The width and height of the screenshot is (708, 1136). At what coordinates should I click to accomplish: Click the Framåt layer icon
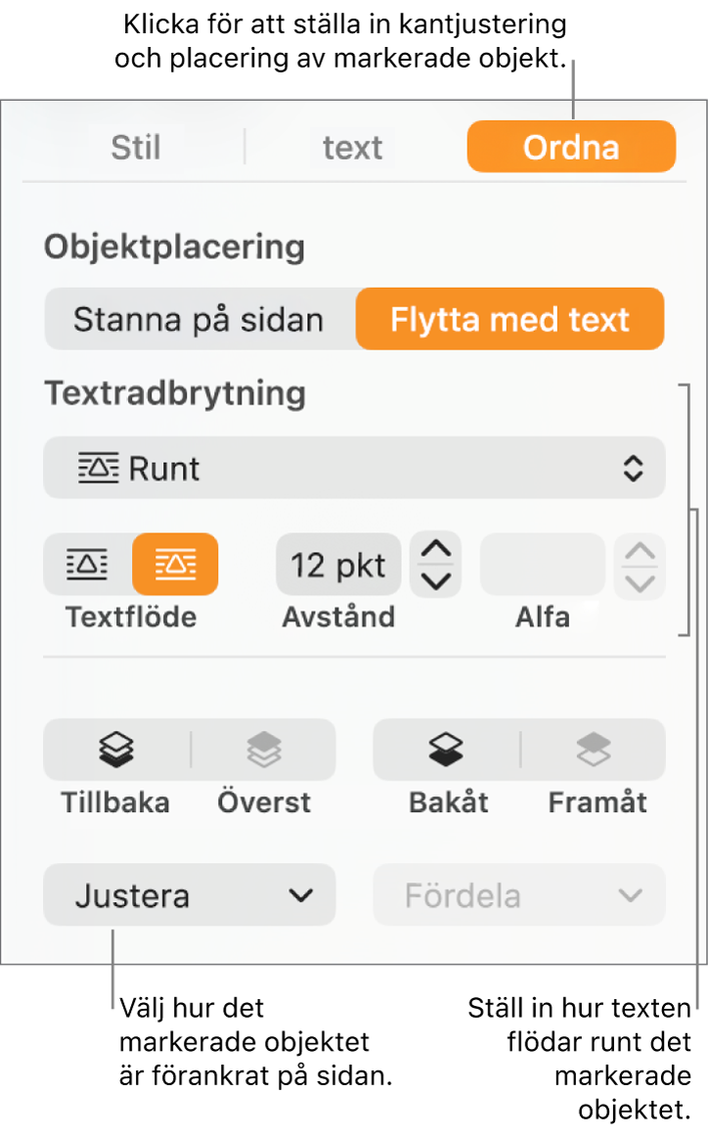click(x=594, y=750)
